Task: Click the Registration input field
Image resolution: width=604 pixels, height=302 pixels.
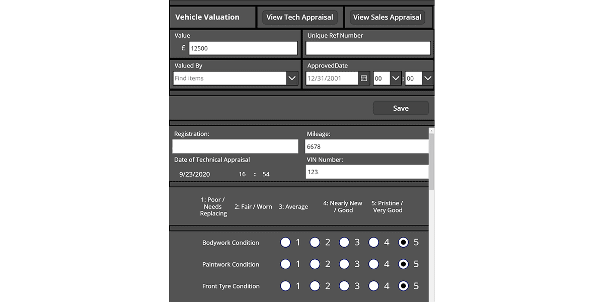Action: pyautogui.click(x=236, y=146)
